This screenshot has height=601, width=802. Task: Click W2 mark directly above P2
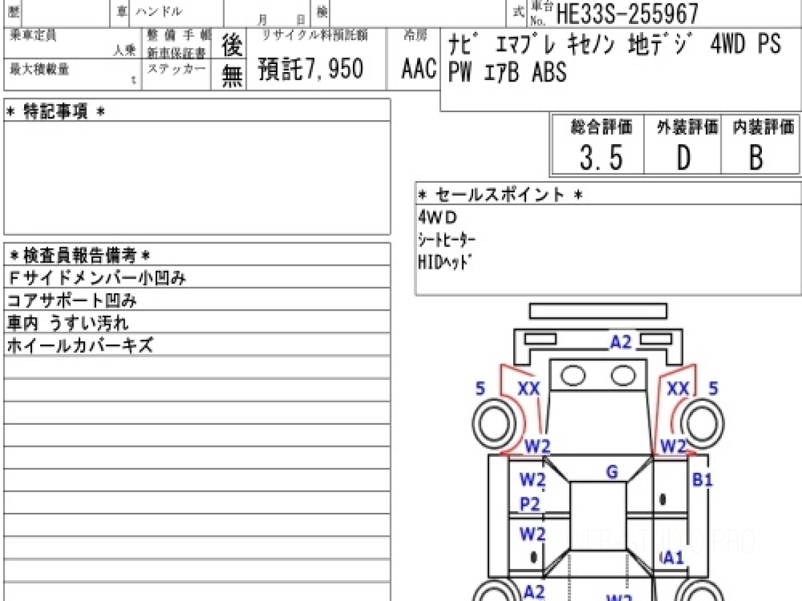pos(533,479)
